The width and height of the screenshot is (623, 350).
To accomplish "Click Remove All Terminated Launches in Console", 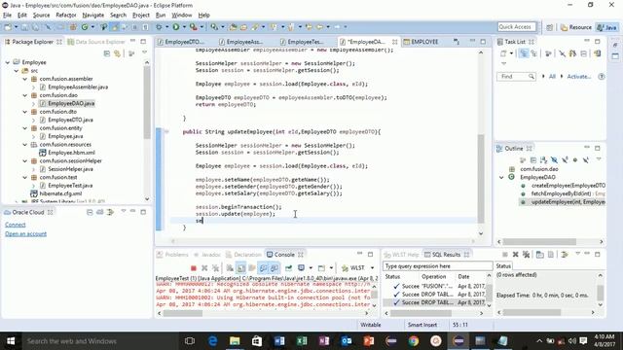I will (215, 268).
